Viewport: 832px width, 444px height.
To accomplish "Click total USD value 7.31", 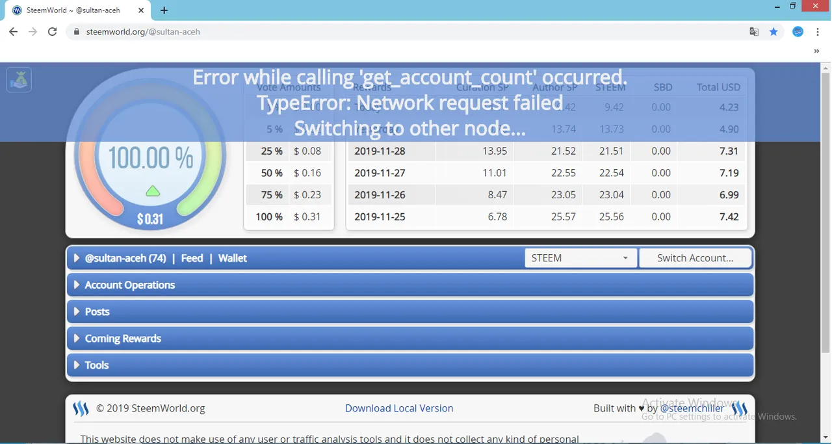I will click(729, 151).
